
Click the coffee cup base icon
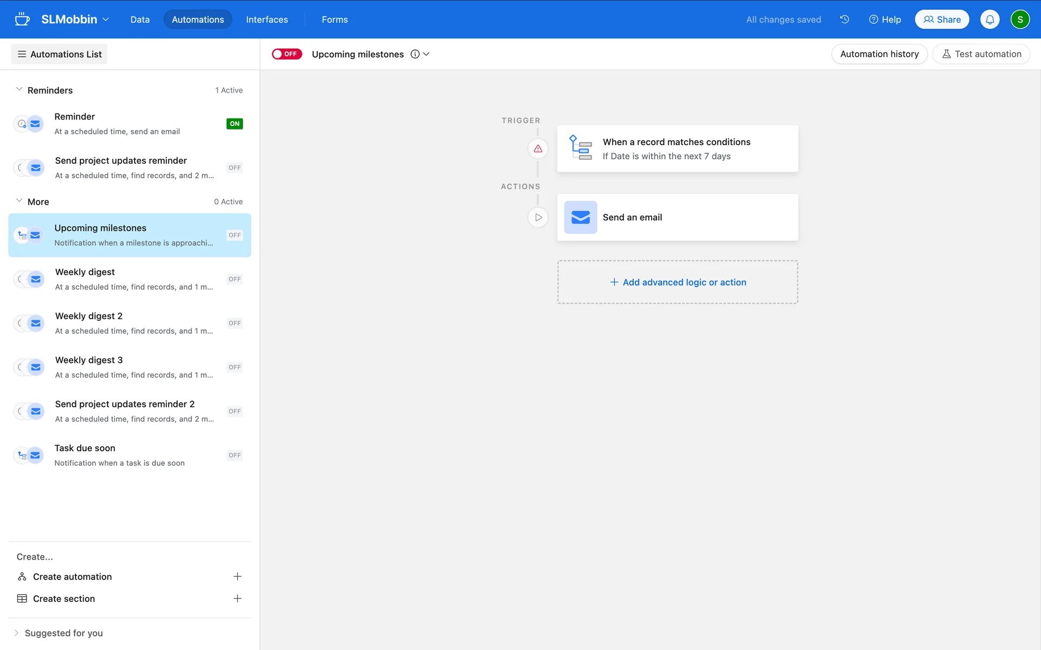[22, 19]
